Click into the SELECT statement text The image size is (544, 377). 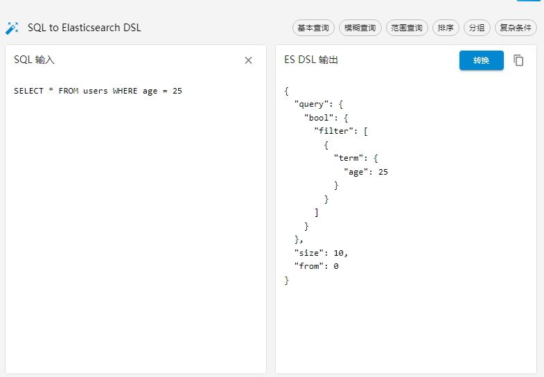point(98,91)
